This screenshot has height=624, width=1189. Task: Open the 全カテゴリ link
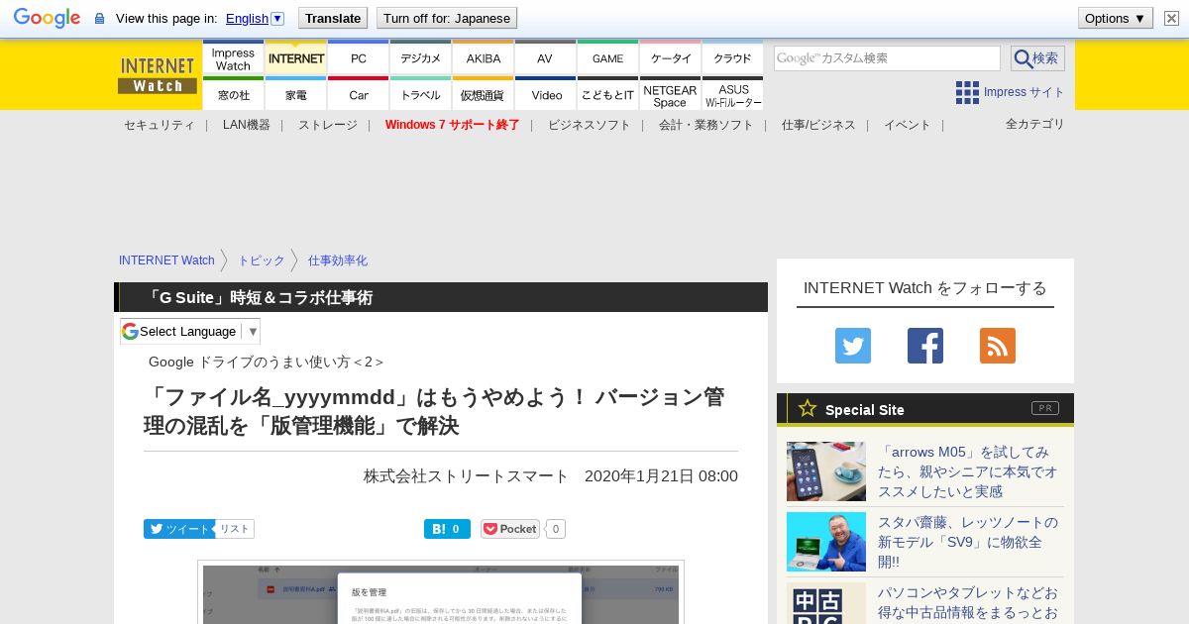click(x=1034, y=124)
